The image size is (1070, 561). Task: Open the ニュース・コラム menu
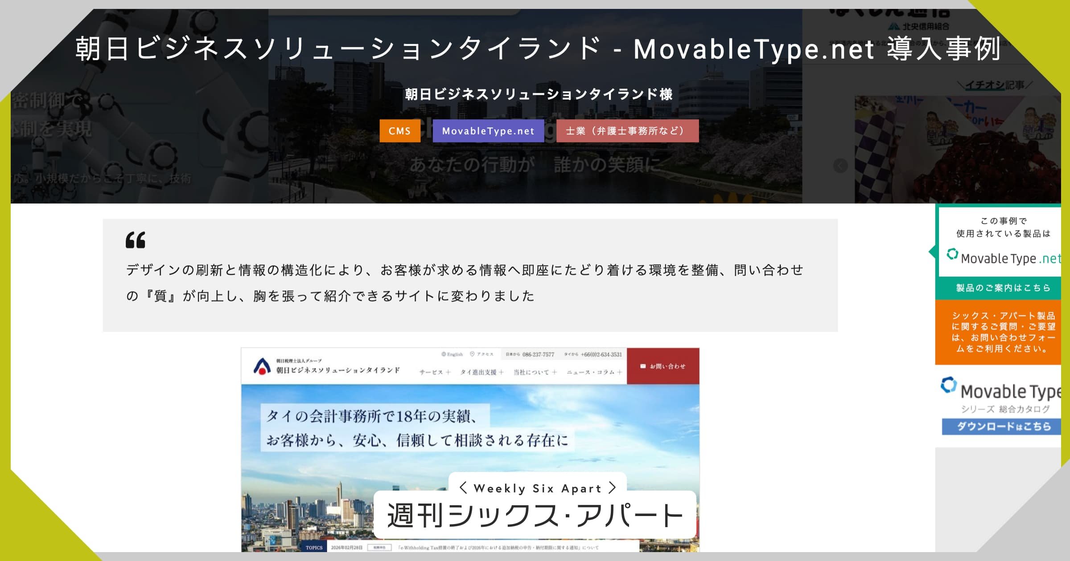tap(619, 372)
